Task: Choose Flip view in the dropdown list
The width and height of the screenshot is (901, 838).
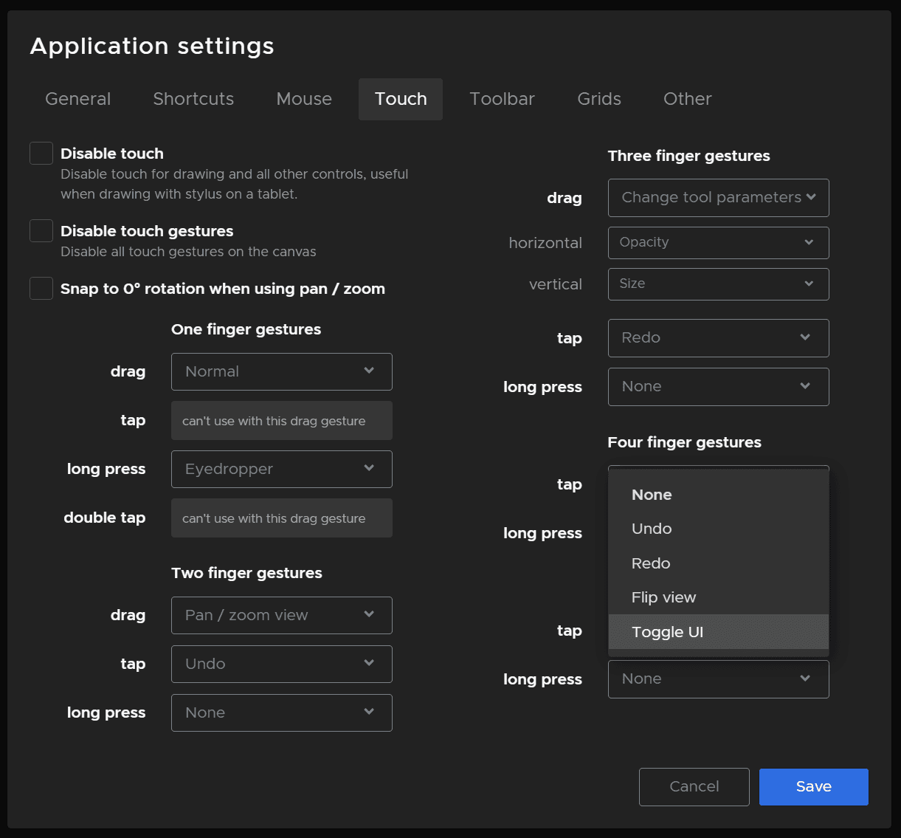Action: 663,597
